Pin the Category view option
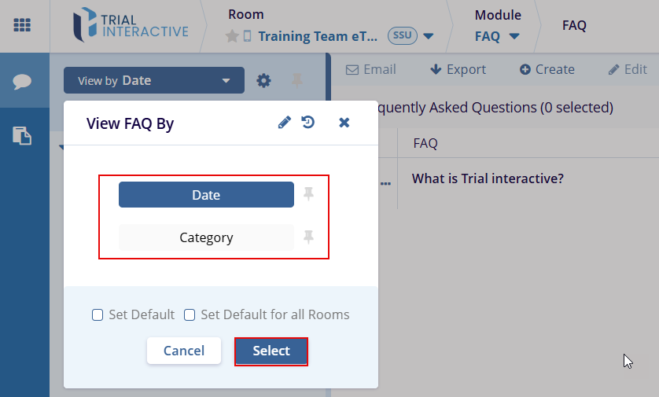Viewport: 659px width, 397px height. click(x=308, y=237)
